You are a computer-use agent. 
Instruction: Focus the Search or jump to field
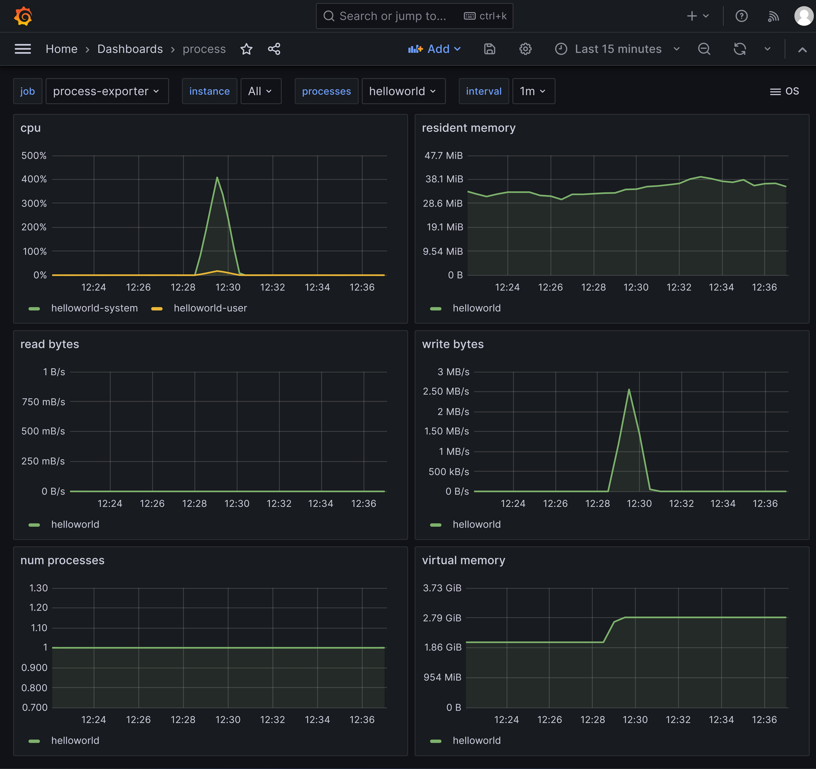pyautogui.click(x=415, y=16)
